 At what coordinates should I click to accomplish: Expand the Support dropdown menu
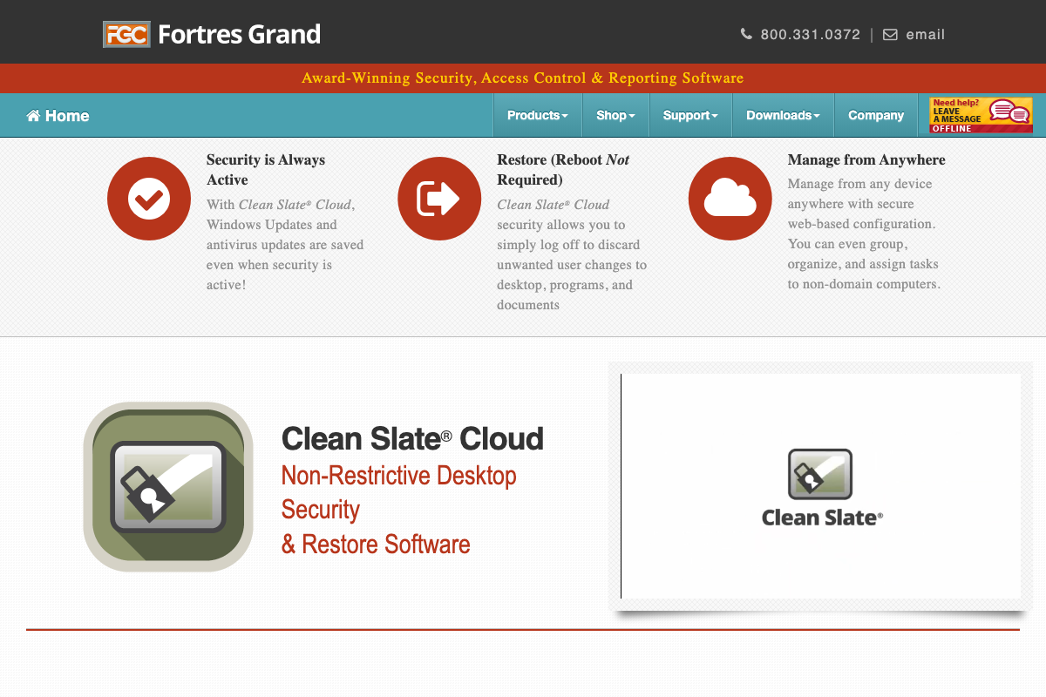(x=690, y=115)
